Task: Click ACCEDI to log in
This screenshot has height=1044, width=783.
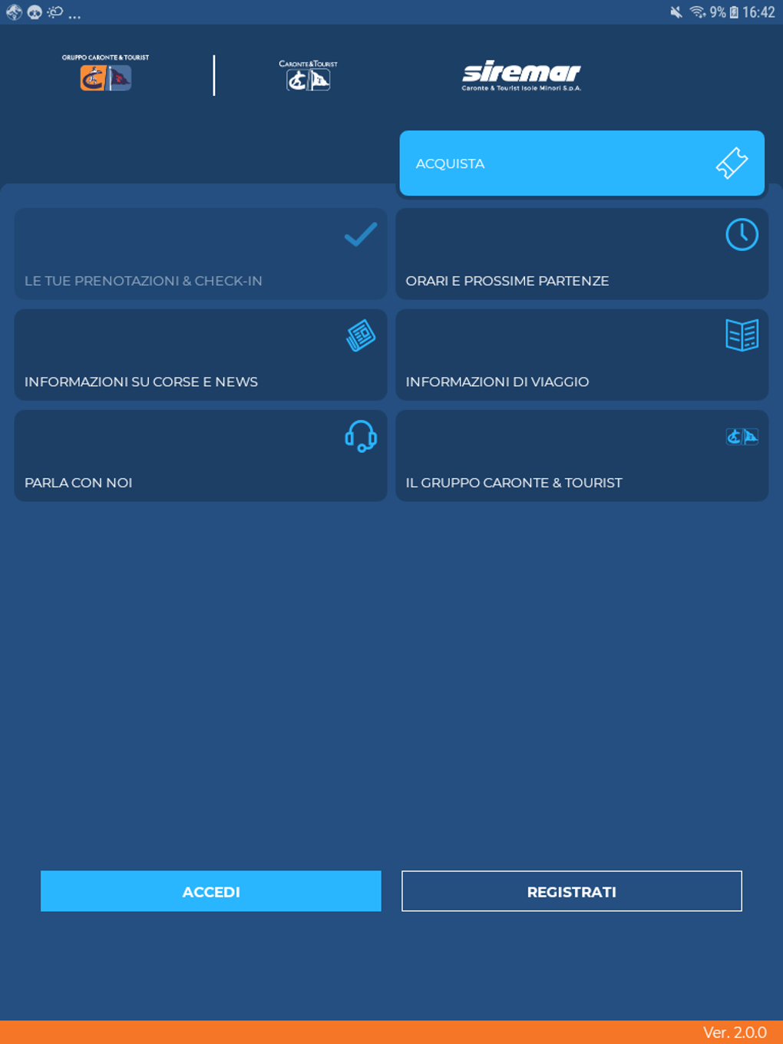Action: (x=210, y=891)
